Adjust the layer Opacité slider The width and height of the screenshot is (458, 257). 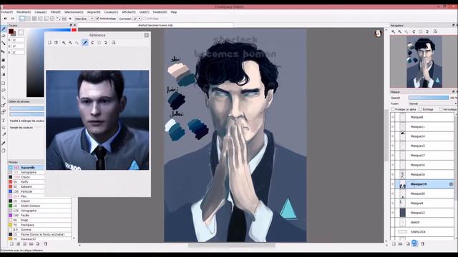click(x=429, y=98)
